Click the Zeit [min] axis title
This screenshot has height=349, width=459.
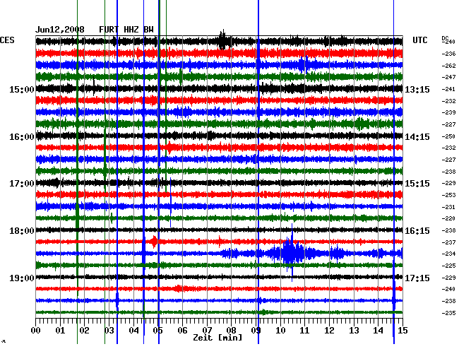click(217, 338)
